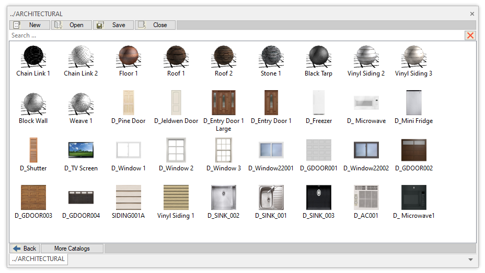The height and width of the screenshot is (273, 485).
Task: Select the ../ARCHITECTURAL tab at the bottom
Action: 39,259
